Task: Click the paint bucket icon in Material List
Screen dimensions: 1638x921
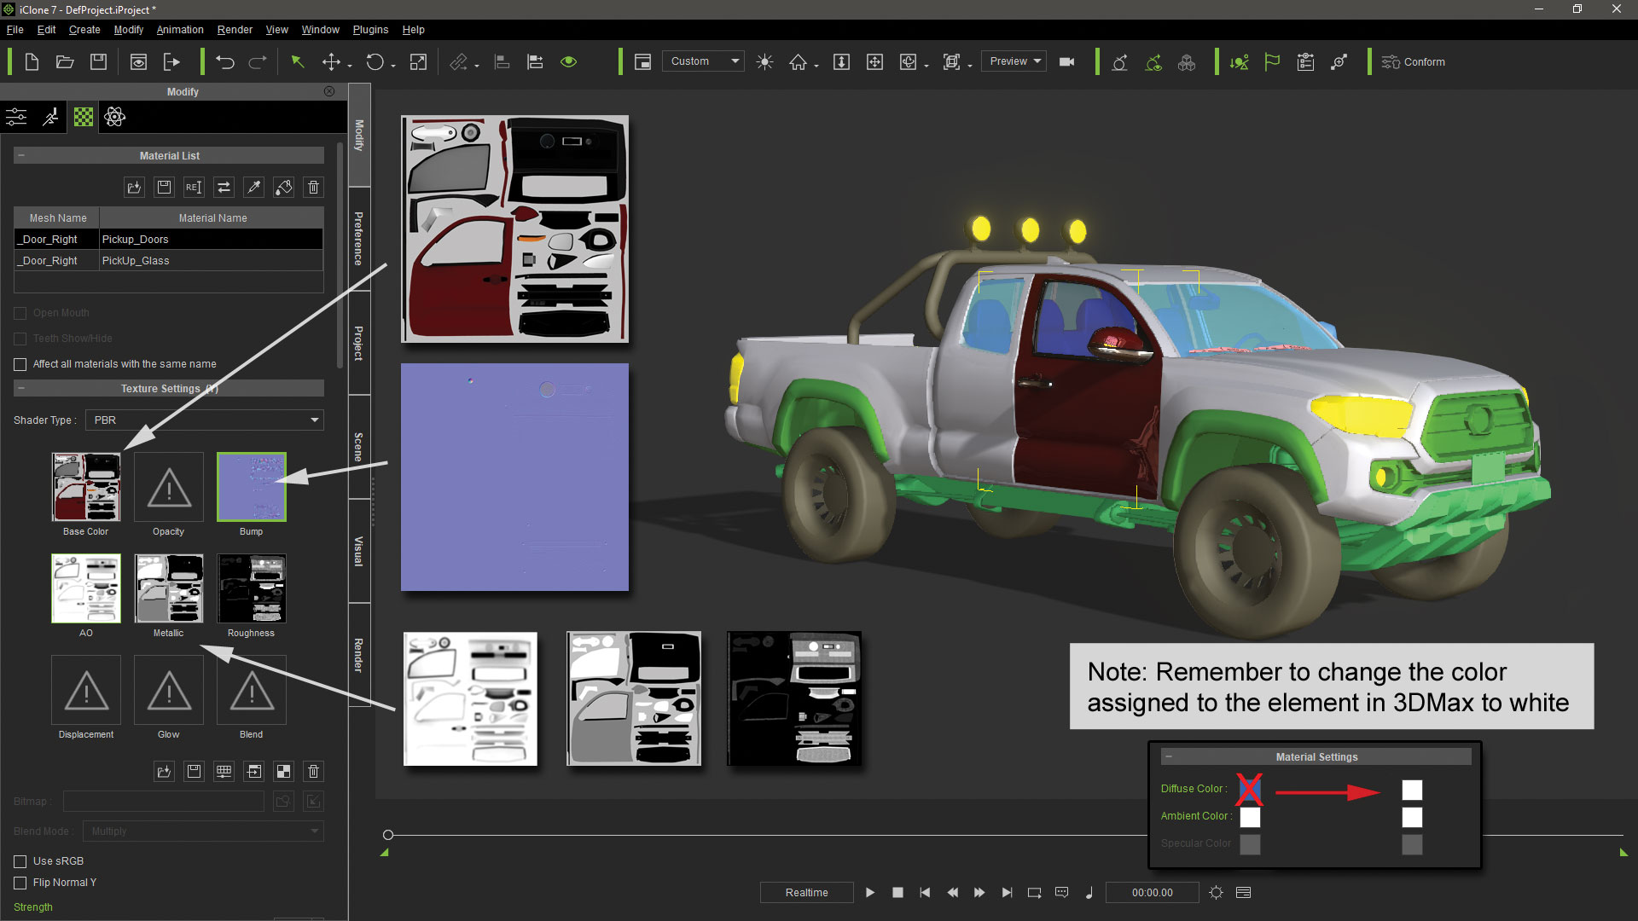Action: [283, 187]
